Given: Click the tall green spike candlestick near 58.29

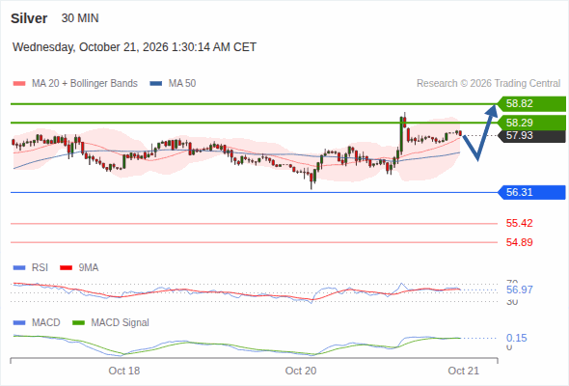Looking at the screenshot, I should pos(401,135).
